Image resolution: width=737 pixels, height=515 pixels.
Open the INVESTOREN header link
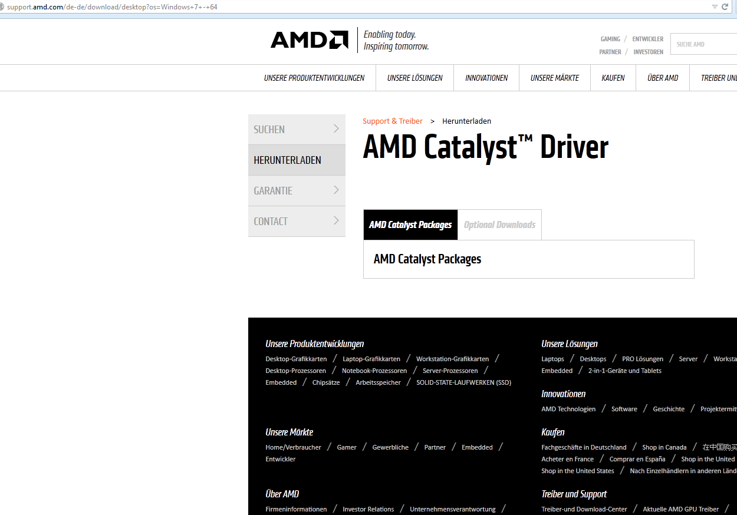click(x=648, y=52)
